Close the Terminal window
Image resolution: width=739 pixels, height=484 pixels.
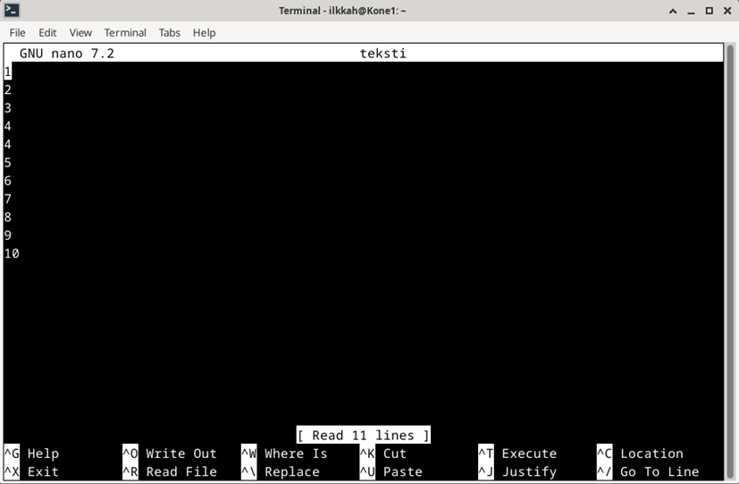click(726, 11)
